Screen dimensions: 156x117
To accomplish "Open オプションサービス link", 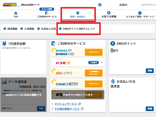I will tap(66, 104).
